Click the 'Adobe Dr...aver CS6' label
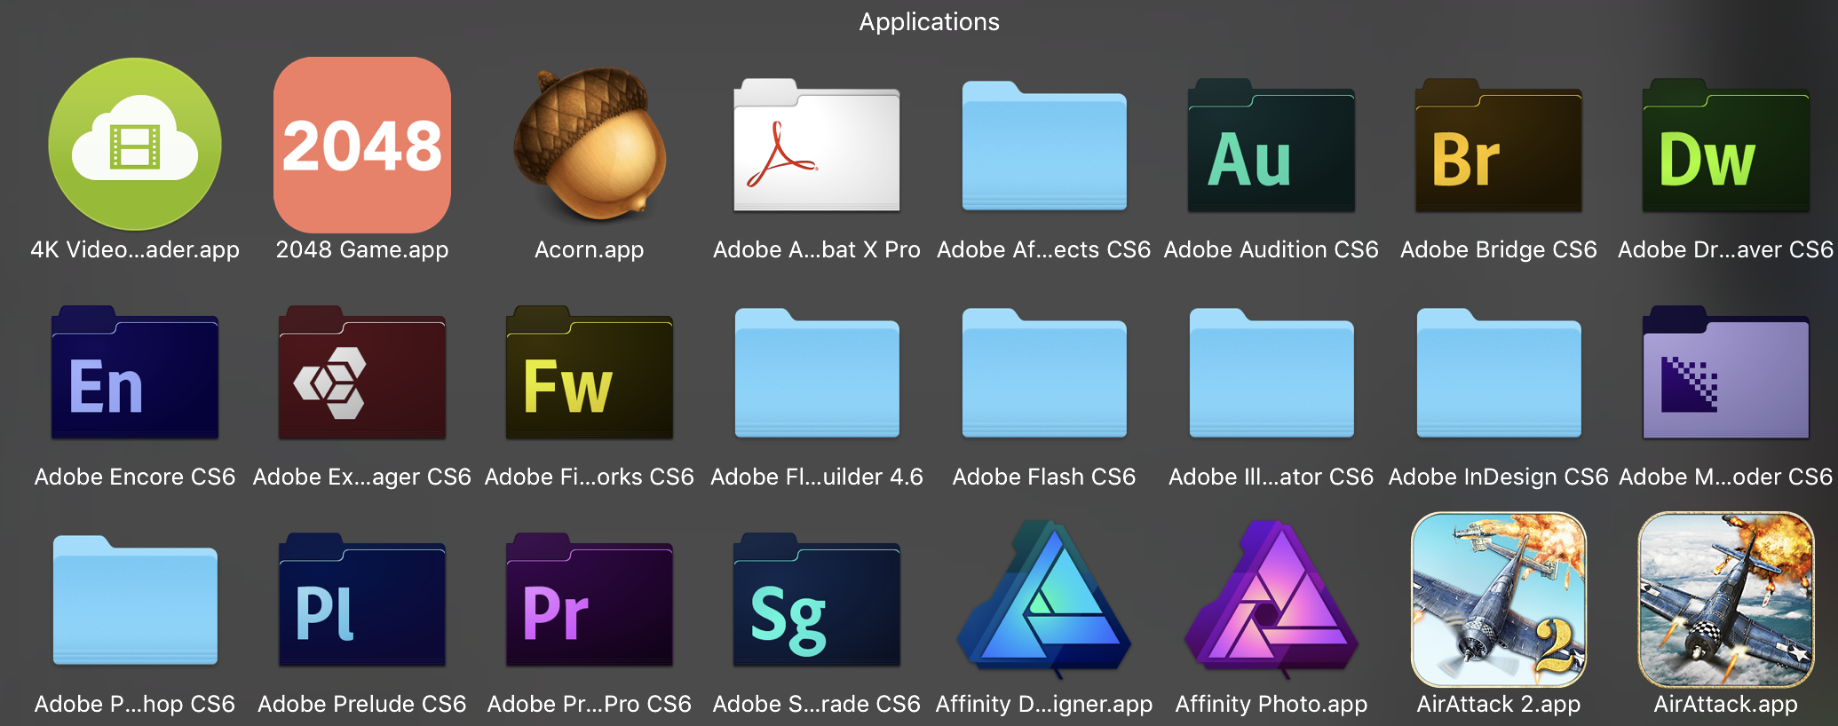Viewport: 1838px width, 726px height. pyautogui.click(x=1726, y=250)
